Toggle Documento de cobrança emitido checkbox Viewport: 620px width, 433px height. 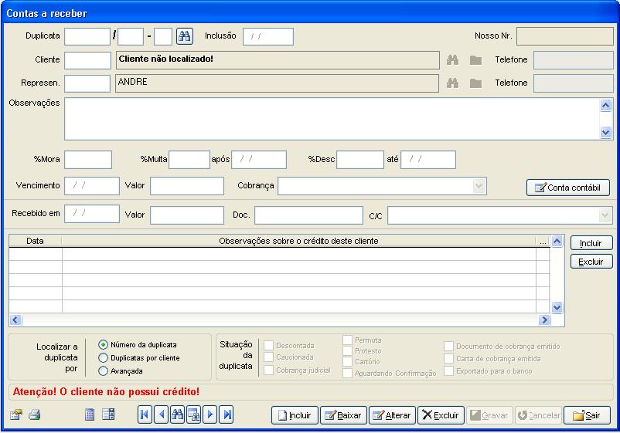[x=449, y=347]
